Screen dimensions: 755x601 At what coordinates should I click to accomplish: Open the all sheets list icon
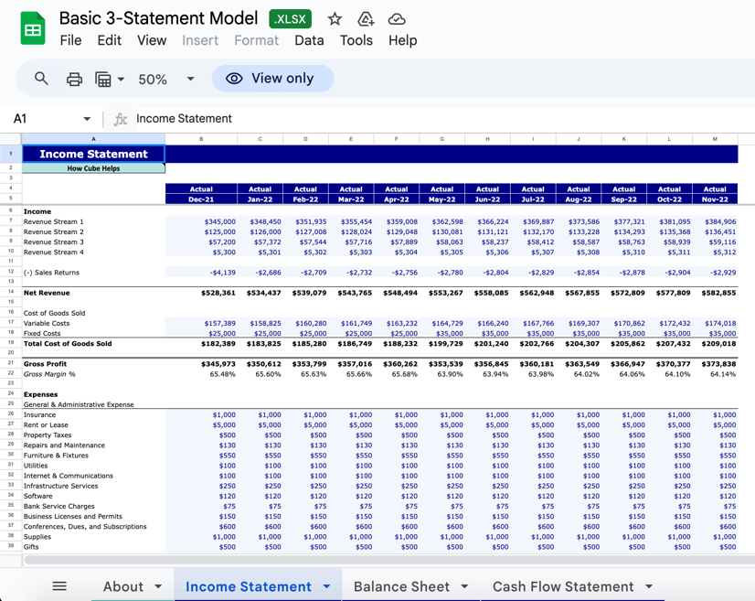59,586
